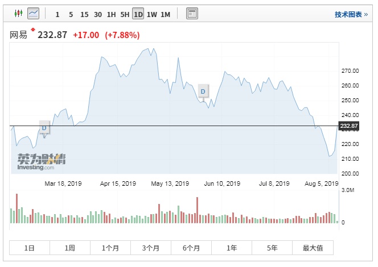
Task: Set interval to 1H
Action: [111, 14]
